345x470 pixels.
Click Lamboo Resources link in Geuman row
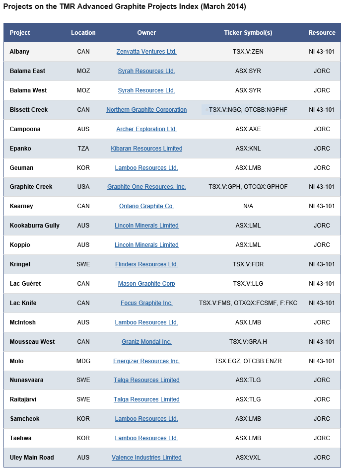point(146,168)
